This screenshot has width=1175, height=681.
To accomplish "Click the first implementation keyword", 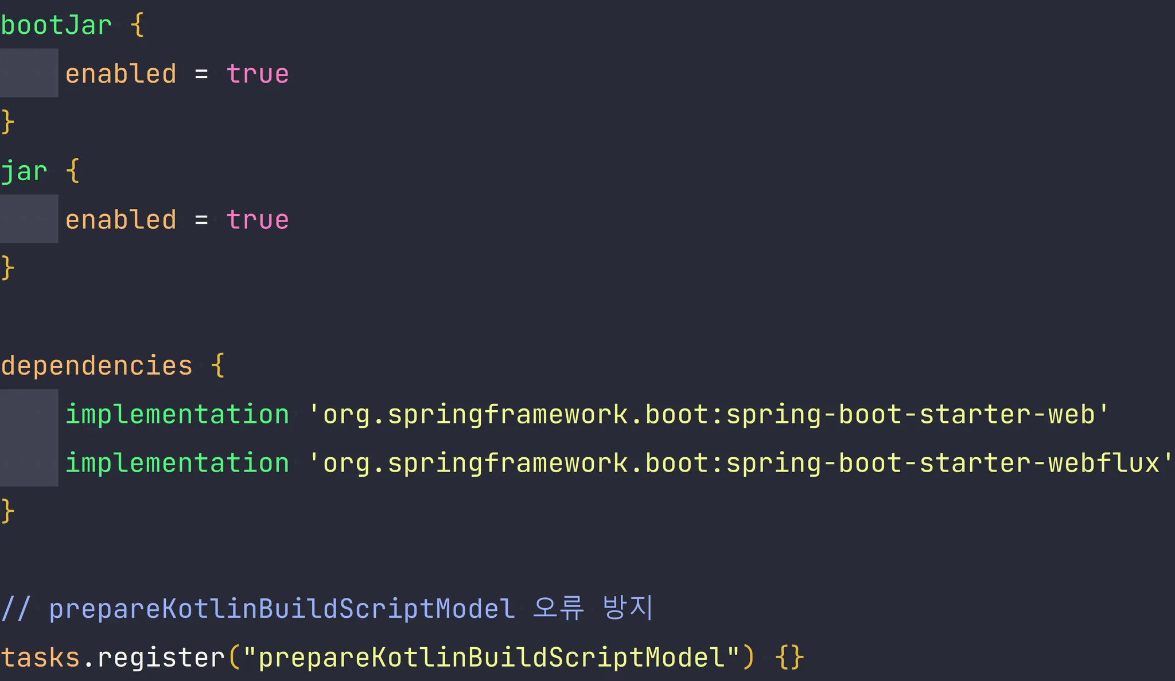I will [177, 414].
